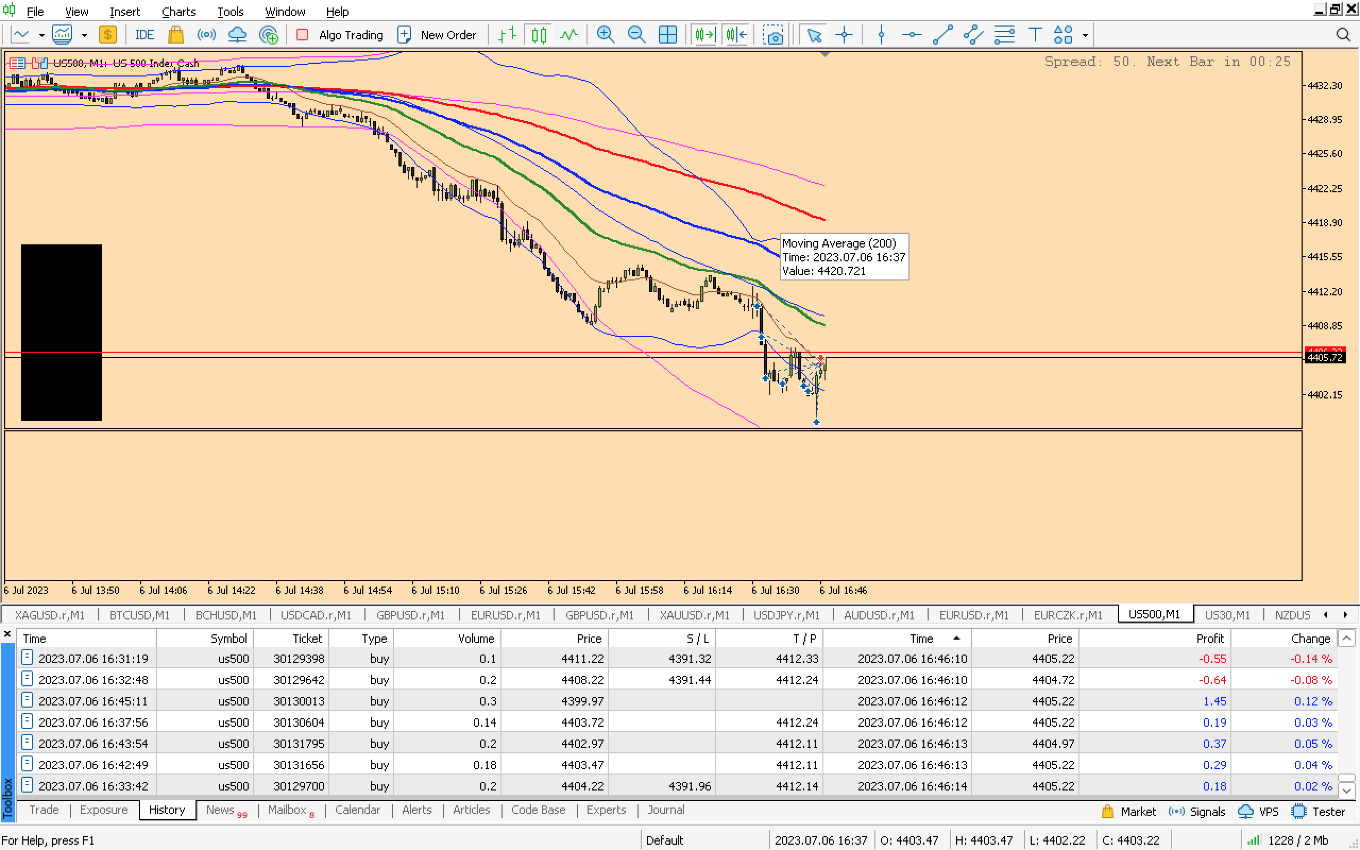Click the Text label tool
The height and width of the screenshot is (850, 1360).
click(1035, 35)
